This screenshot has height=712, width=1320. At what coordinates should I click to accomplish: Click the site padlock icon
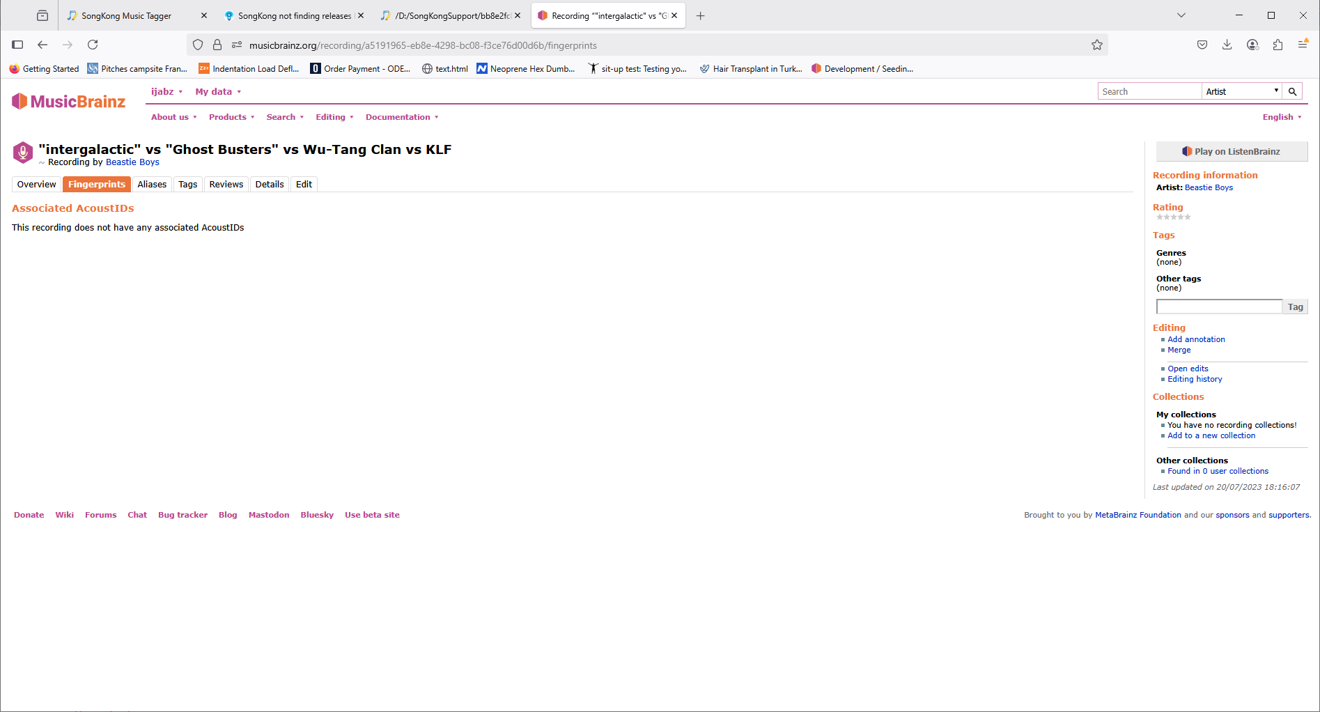tap(217, 45)
